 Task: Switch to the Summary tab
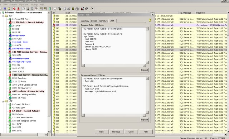tap(85, 21)
